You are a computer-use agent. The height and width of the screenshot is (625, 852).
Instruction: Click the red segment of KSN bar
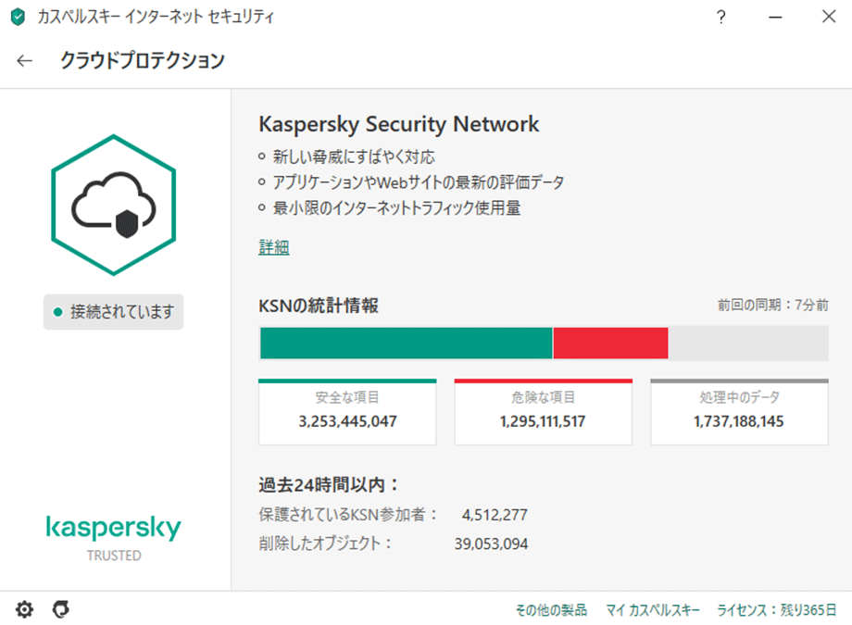610,343
